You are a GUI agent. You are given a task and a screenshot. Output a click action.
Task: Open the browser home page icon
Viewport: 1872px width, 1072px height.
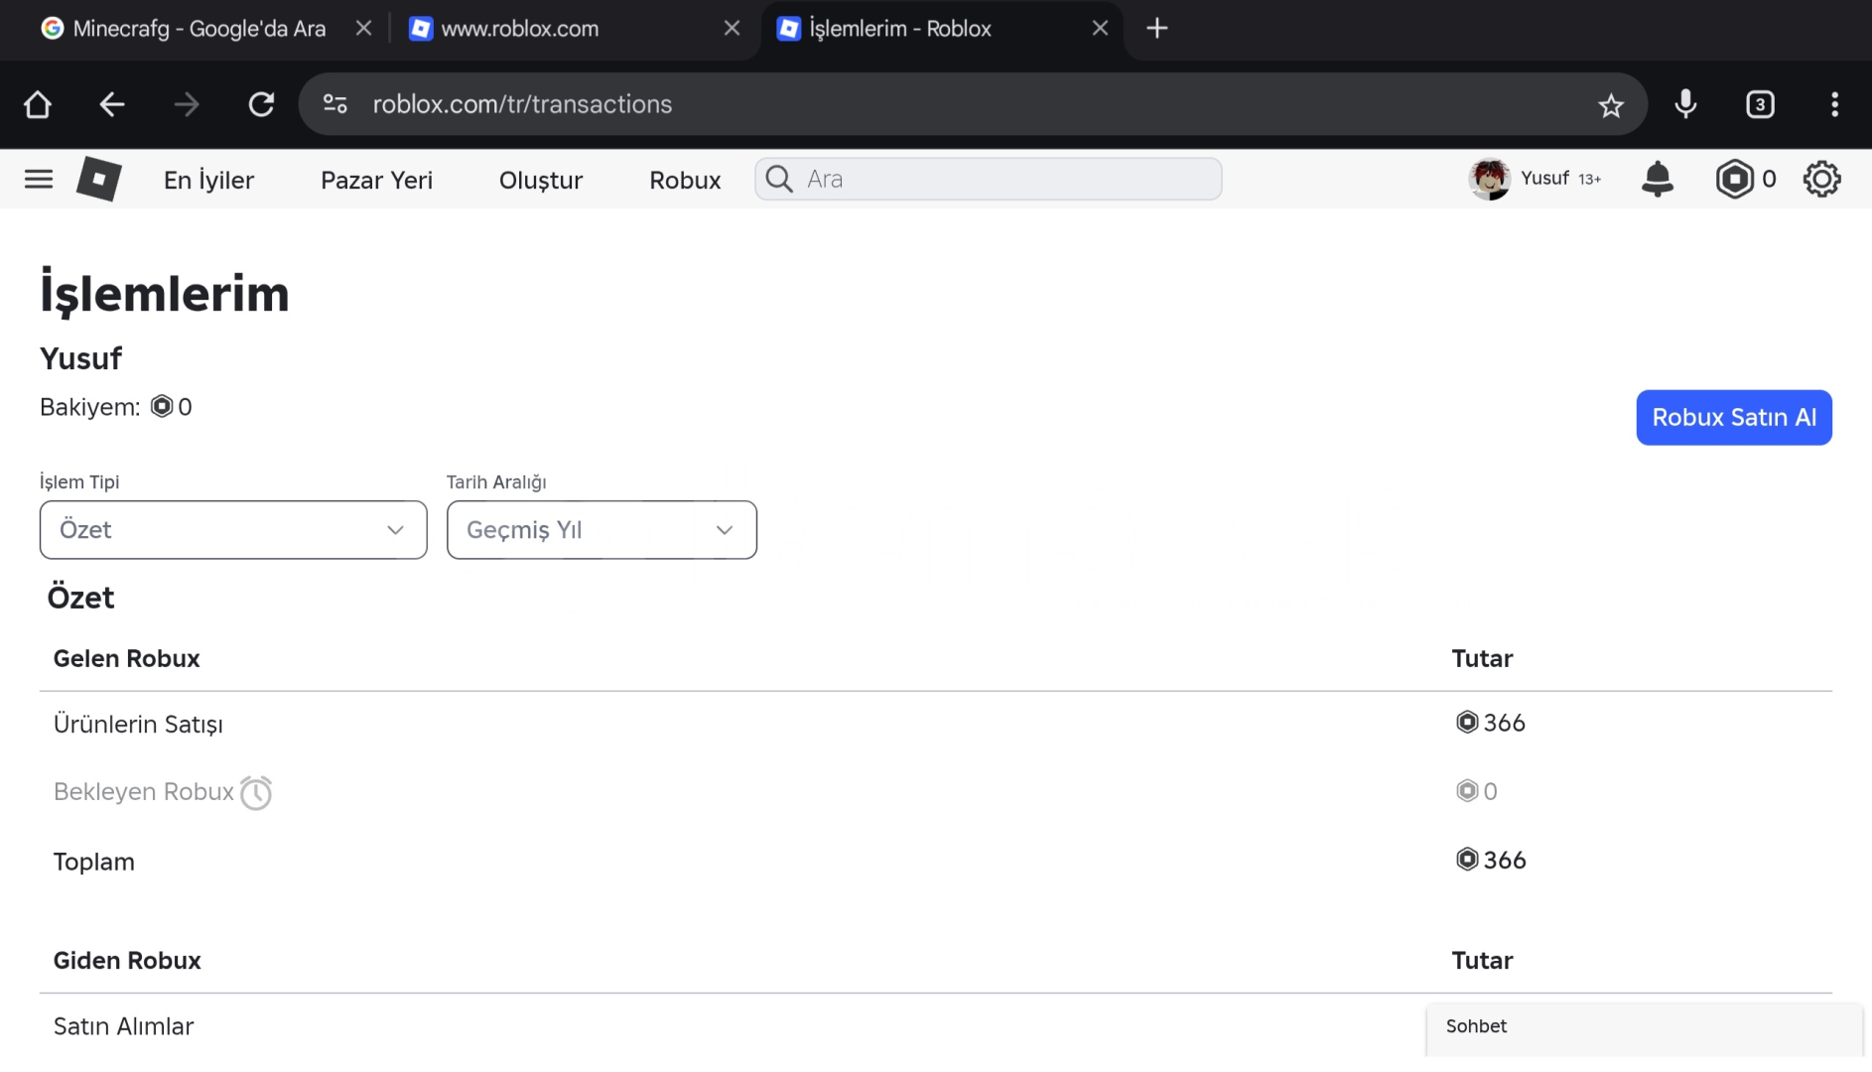38,104
